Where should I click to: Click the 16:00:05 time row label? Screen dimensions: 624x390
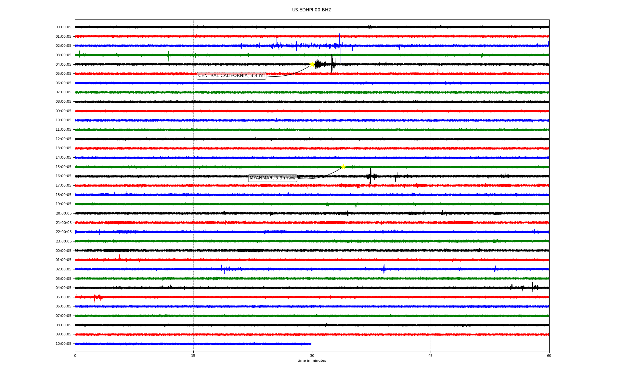click(x=63, y=176)
